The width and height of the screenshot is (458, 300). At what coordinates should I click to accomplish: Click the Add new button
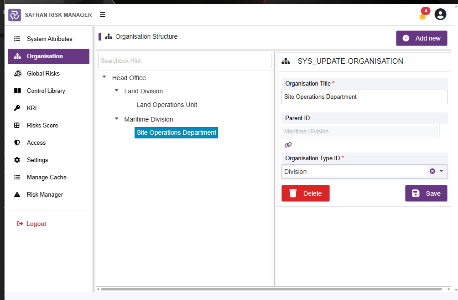coord(422,38)
